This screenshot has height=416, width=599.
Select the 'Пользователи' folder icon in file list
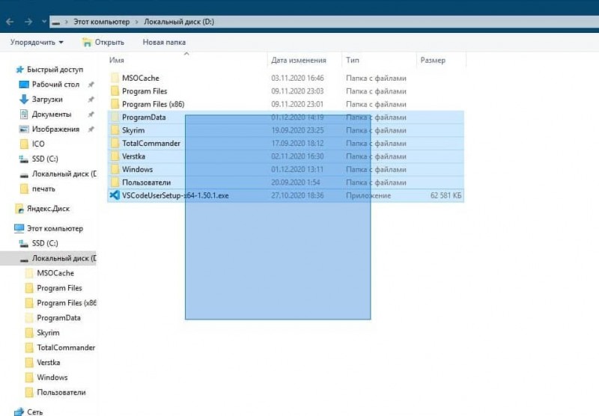click(x=115, y=182)
